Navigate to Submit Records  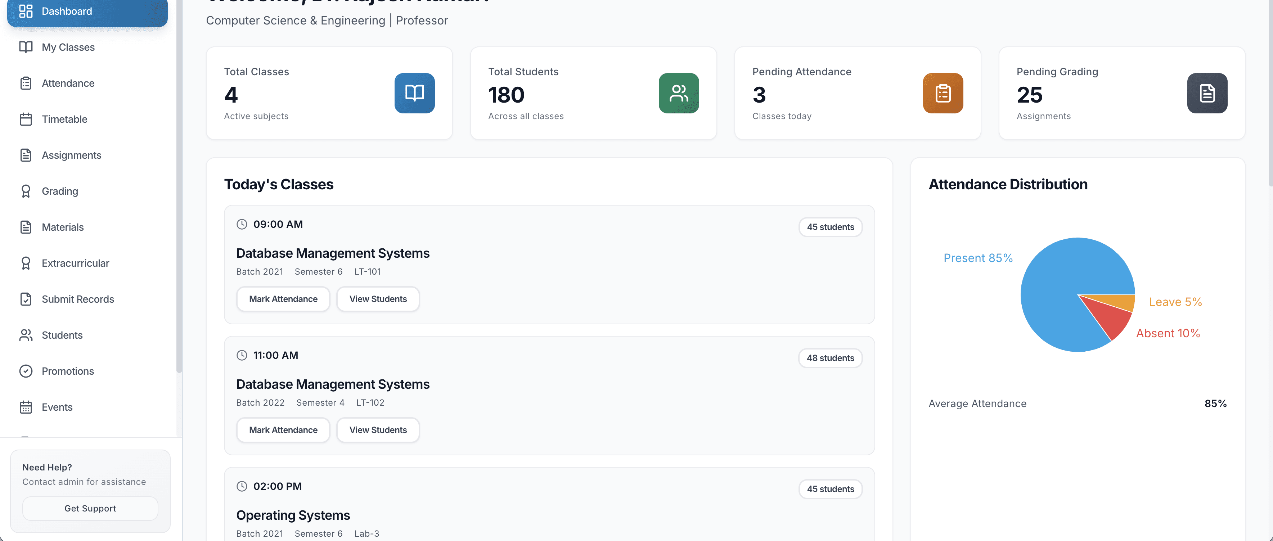click(78, 299)
